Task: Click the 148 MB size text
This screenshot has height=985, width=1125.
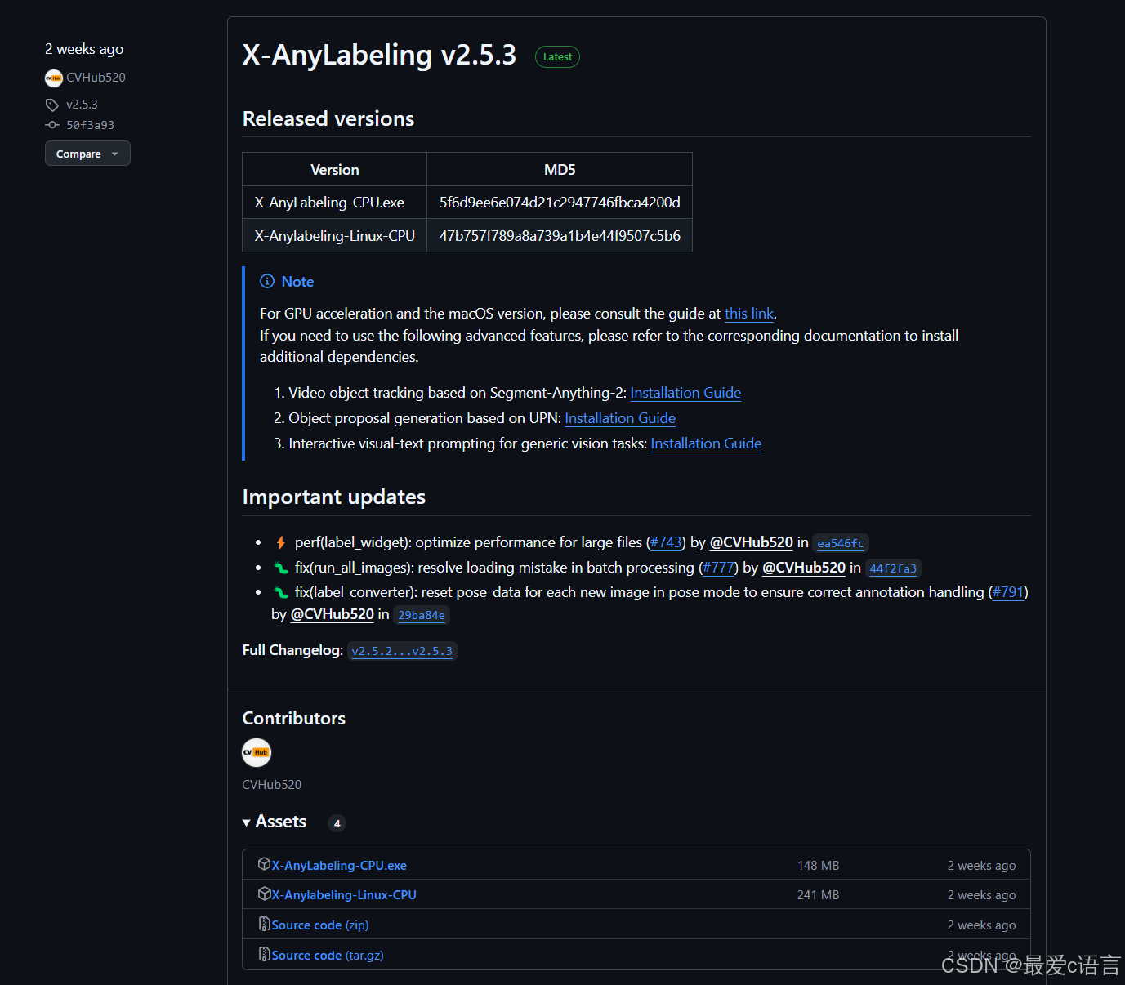Action: [x=819, y=865]
